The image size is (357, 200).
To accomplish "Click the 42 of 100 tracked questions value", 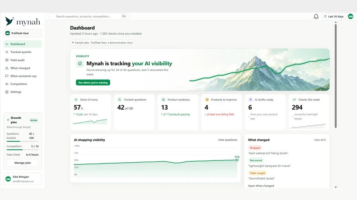I will coord(125,108).
